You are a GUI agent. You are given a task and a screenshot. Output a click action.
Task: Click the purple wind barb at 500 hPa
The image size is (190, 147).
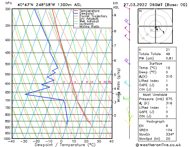pyautogui.click(x=127, y=61)
